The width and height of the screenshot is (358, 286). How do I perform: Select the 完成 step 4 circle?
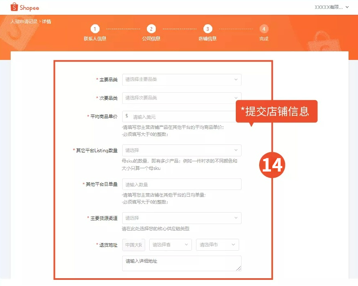264,30
